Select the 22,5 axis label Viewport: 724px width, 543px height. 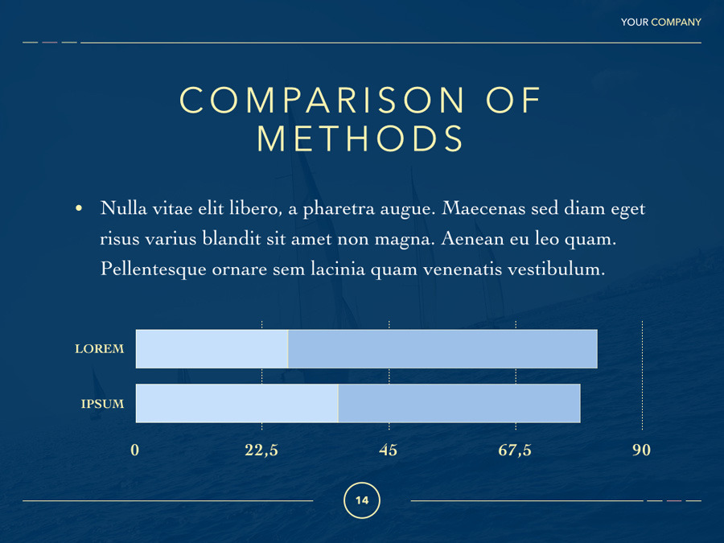[x=261, y=450]
